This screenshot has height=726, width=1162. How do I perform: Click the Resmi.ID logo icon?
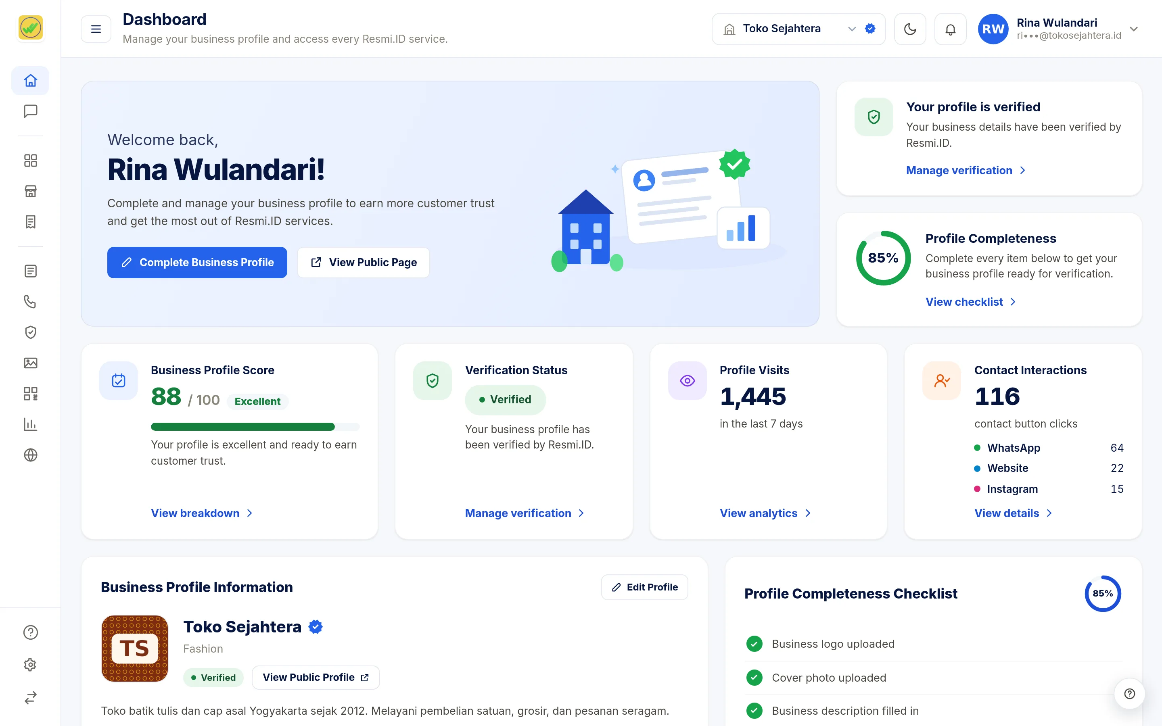[x=30, y=28]
